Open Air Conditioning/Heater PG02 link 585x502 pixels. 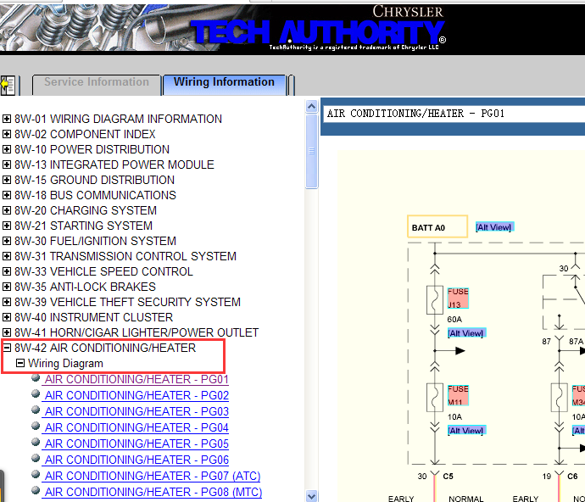coord(136,395)
